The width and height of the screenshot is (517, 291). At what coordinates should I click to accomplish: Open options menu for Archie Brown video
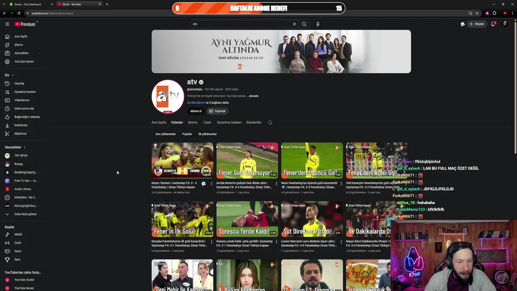pyautogui.click(x=276, y=184)
